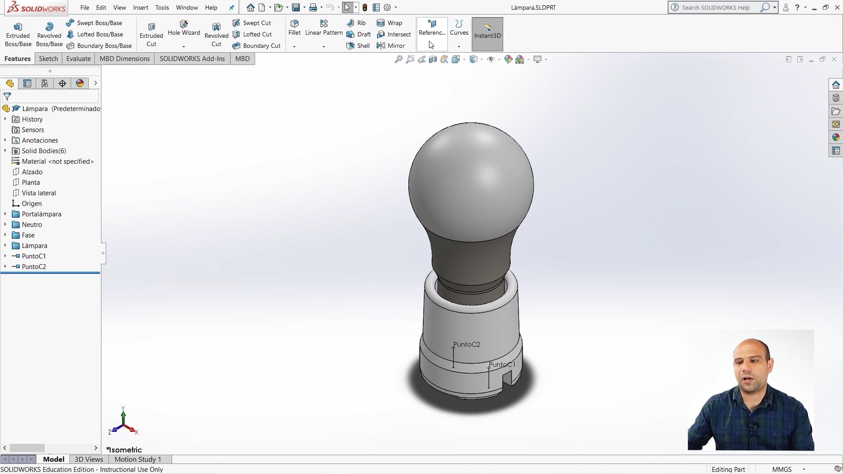Select the Fillet tool

[294, 29]
